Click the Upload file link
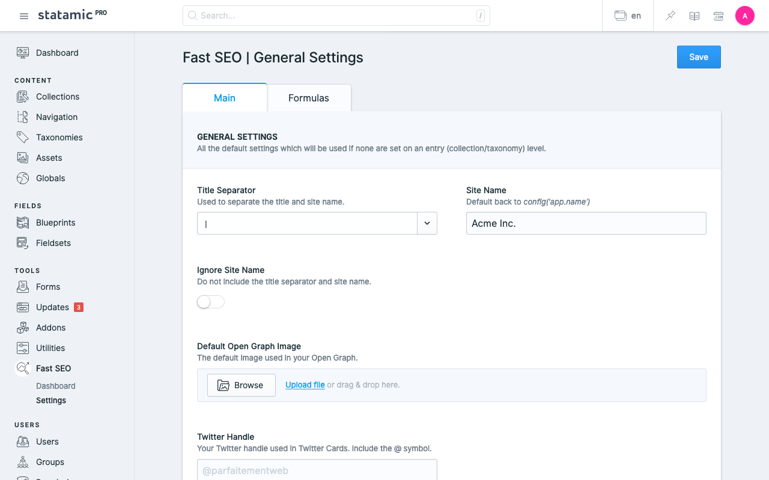The image size is (769, 480). coord(305,385)
